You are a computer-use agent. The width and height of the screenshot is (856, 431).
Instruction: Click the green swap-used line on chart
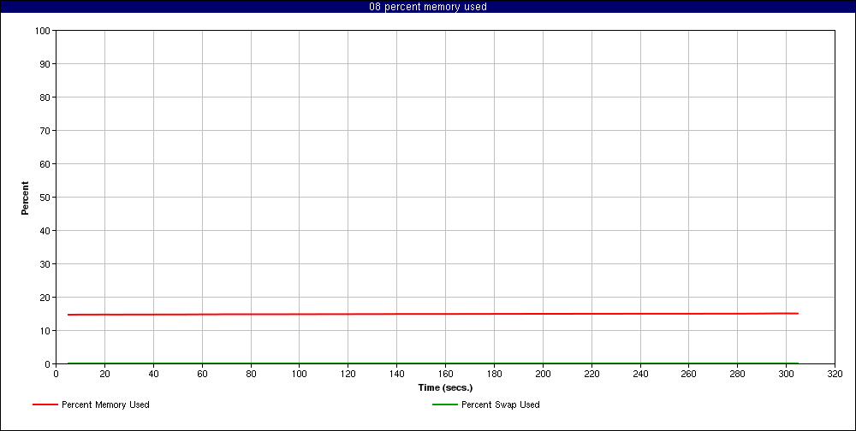coord(433,363)
